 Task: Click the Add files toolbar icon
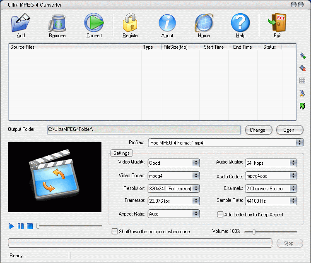[21, 23]
